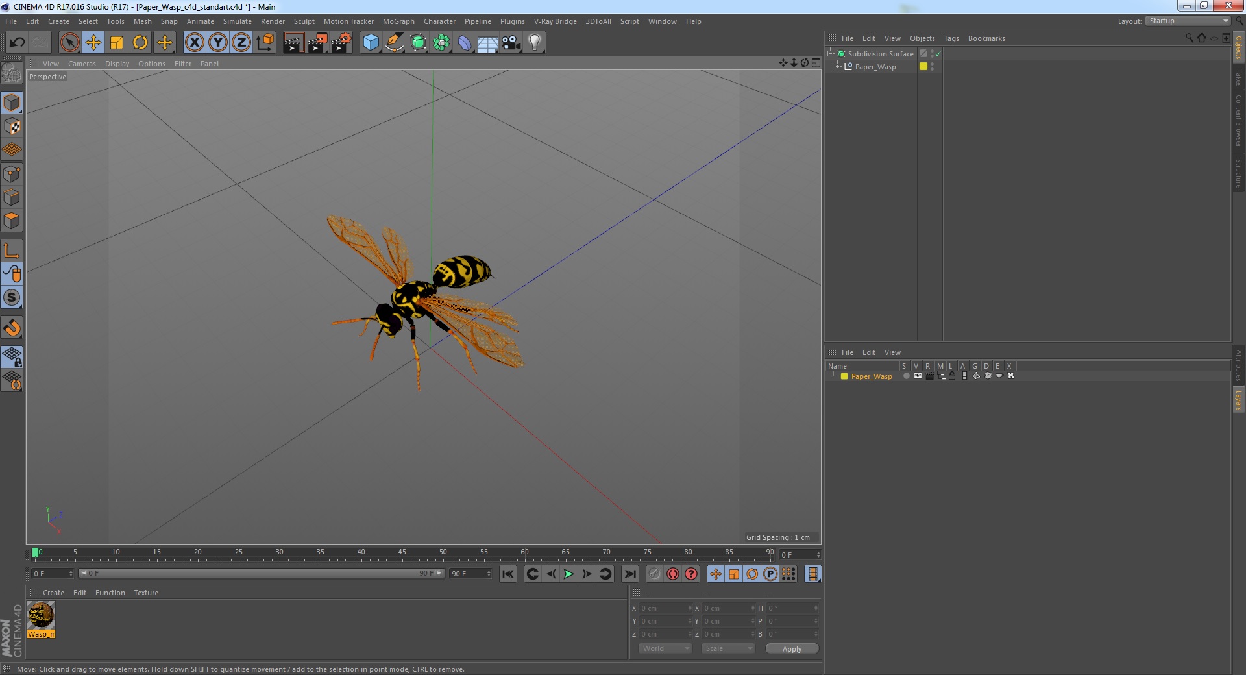Toggle Paper_Wasp layer solo dot

click(x=906, y=376)
